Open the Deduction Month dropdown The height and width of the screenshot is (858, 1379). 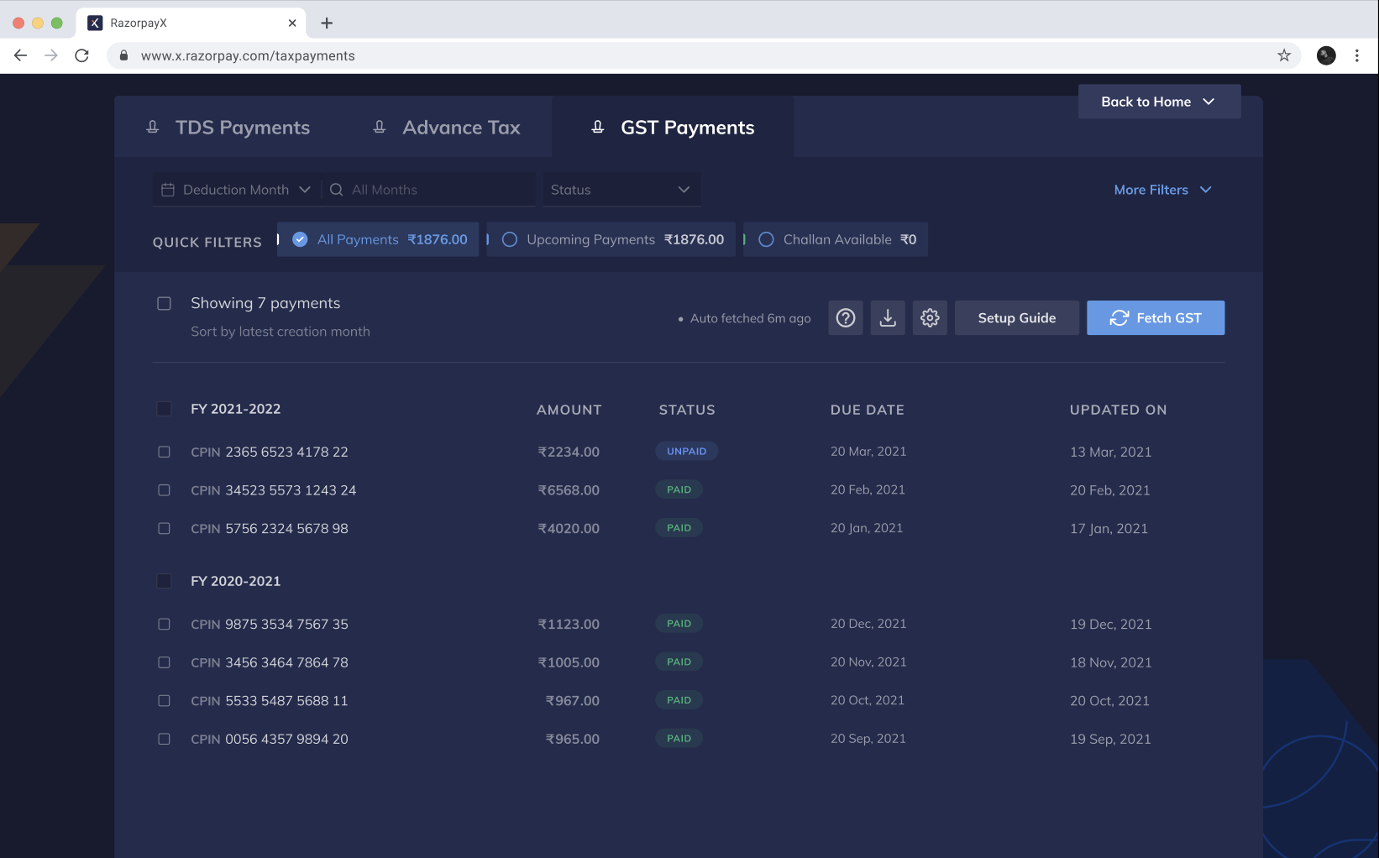point(236,190)
